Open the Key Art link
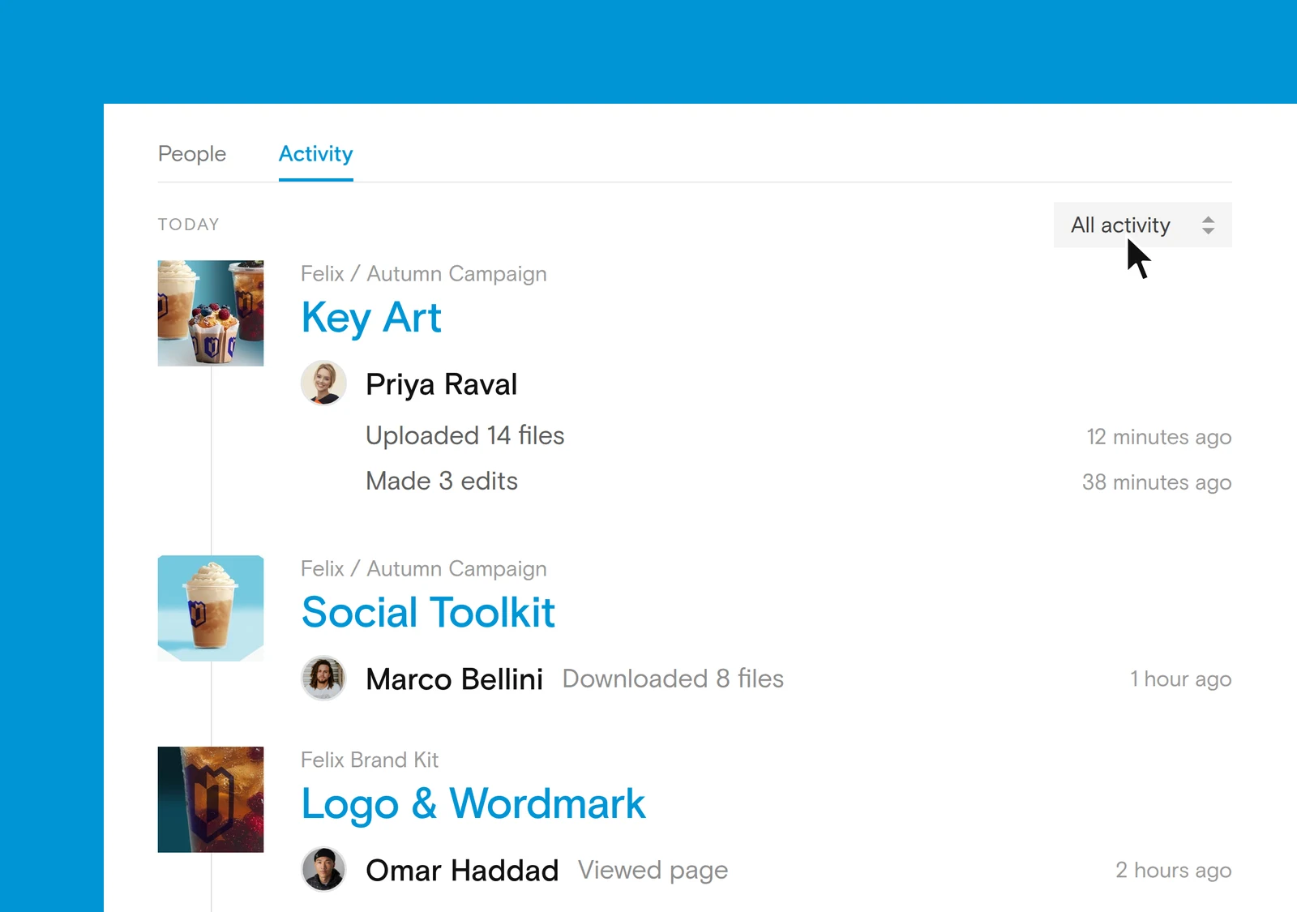 tap(371, 317)
